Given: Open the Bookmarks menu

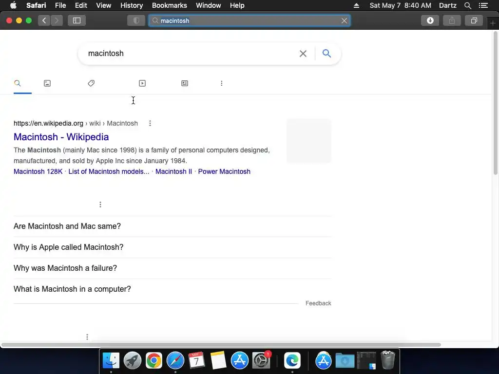Looking at the screenshot, I should coord(169,5).
